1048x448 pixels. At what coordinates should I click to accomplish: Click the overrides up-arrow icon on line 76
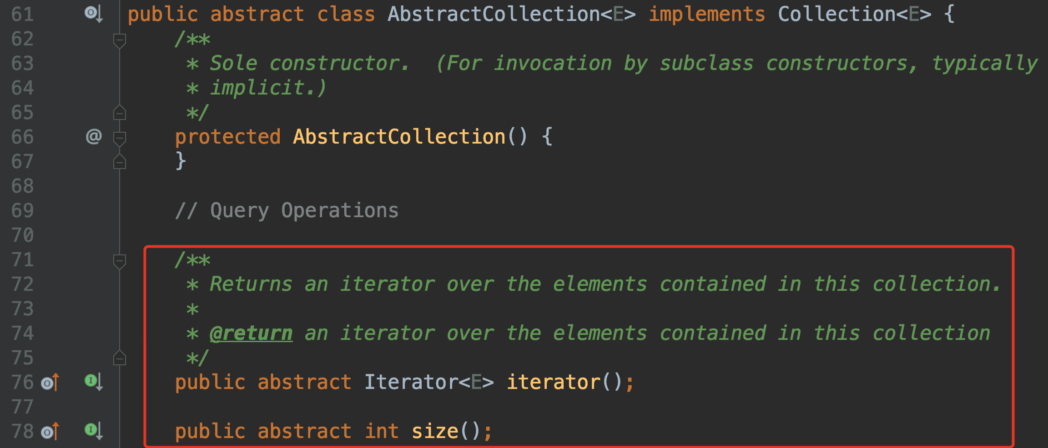50,383
